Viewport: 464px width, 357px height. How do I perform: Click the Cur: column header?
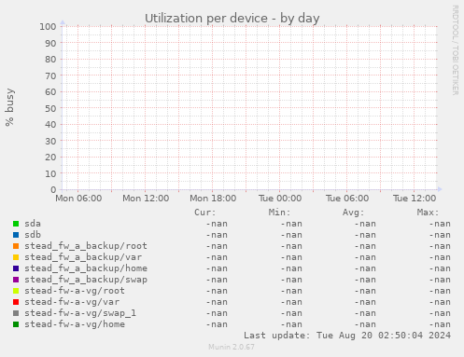click(x=204, y=213)
